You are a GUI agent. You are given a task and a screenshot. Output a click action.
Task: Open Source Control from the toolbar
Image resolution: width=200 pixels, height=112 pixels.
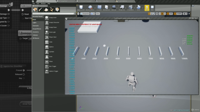[90, 8]
